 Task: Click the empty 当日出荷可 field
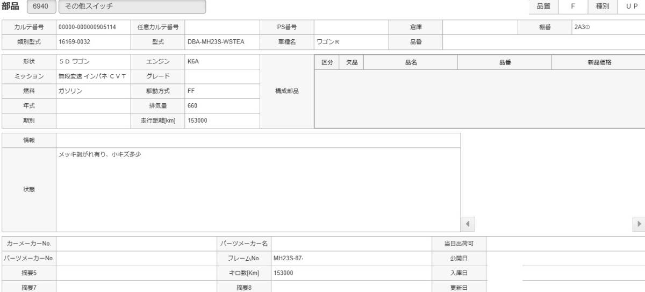(x=565, y=244)
